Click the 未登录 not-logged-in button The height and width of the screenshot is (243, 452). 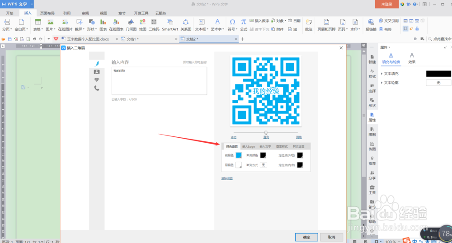click(x=386, y=4)
